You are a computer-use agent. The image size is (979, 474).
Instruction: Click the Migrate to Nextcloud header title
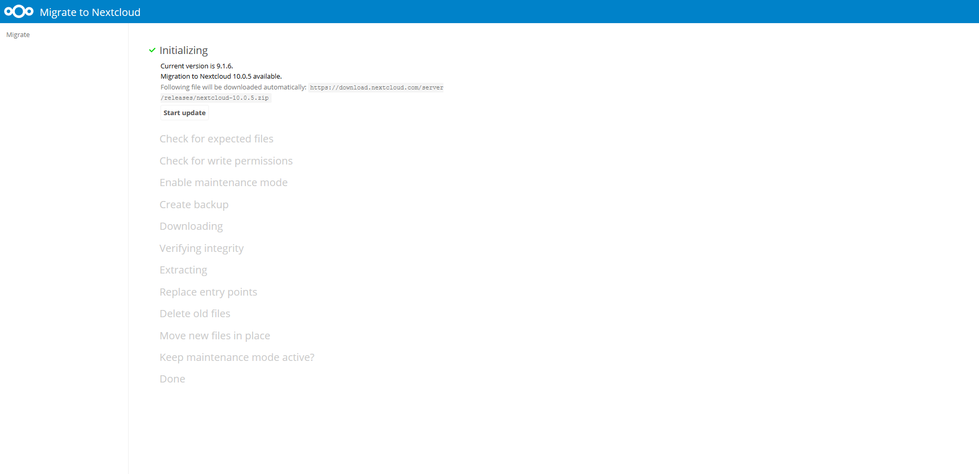click(90, 12)
